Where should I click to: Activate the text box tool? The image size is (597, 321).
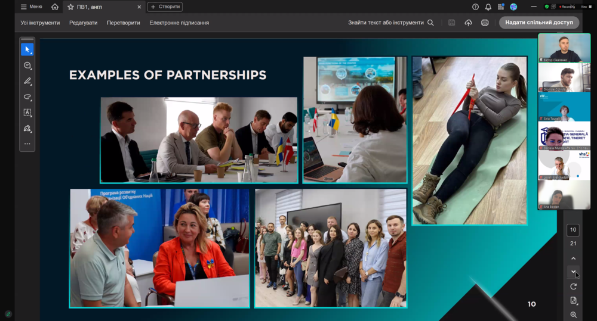(27, 112)
